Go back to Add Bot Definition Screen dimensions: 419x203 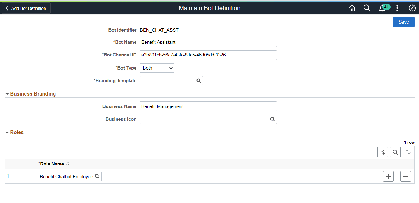pyautogui.click(x=26, y=8)
